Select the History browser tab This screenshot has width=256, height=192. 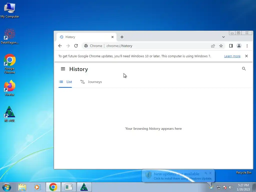[x=86, y=37]
